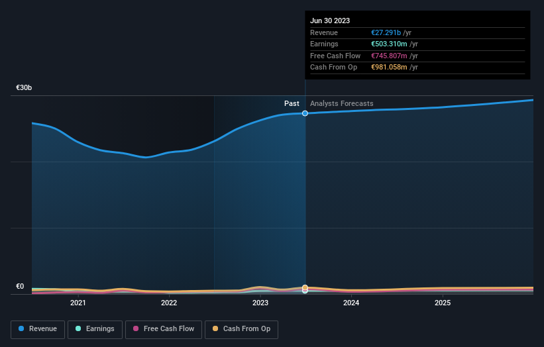Click the €27.291b revenue value
The image size is (544, 347).
click(x=386, y=32)
